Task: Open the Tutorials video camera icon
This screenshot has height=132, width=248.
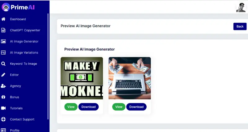Action: click(3, 108)
